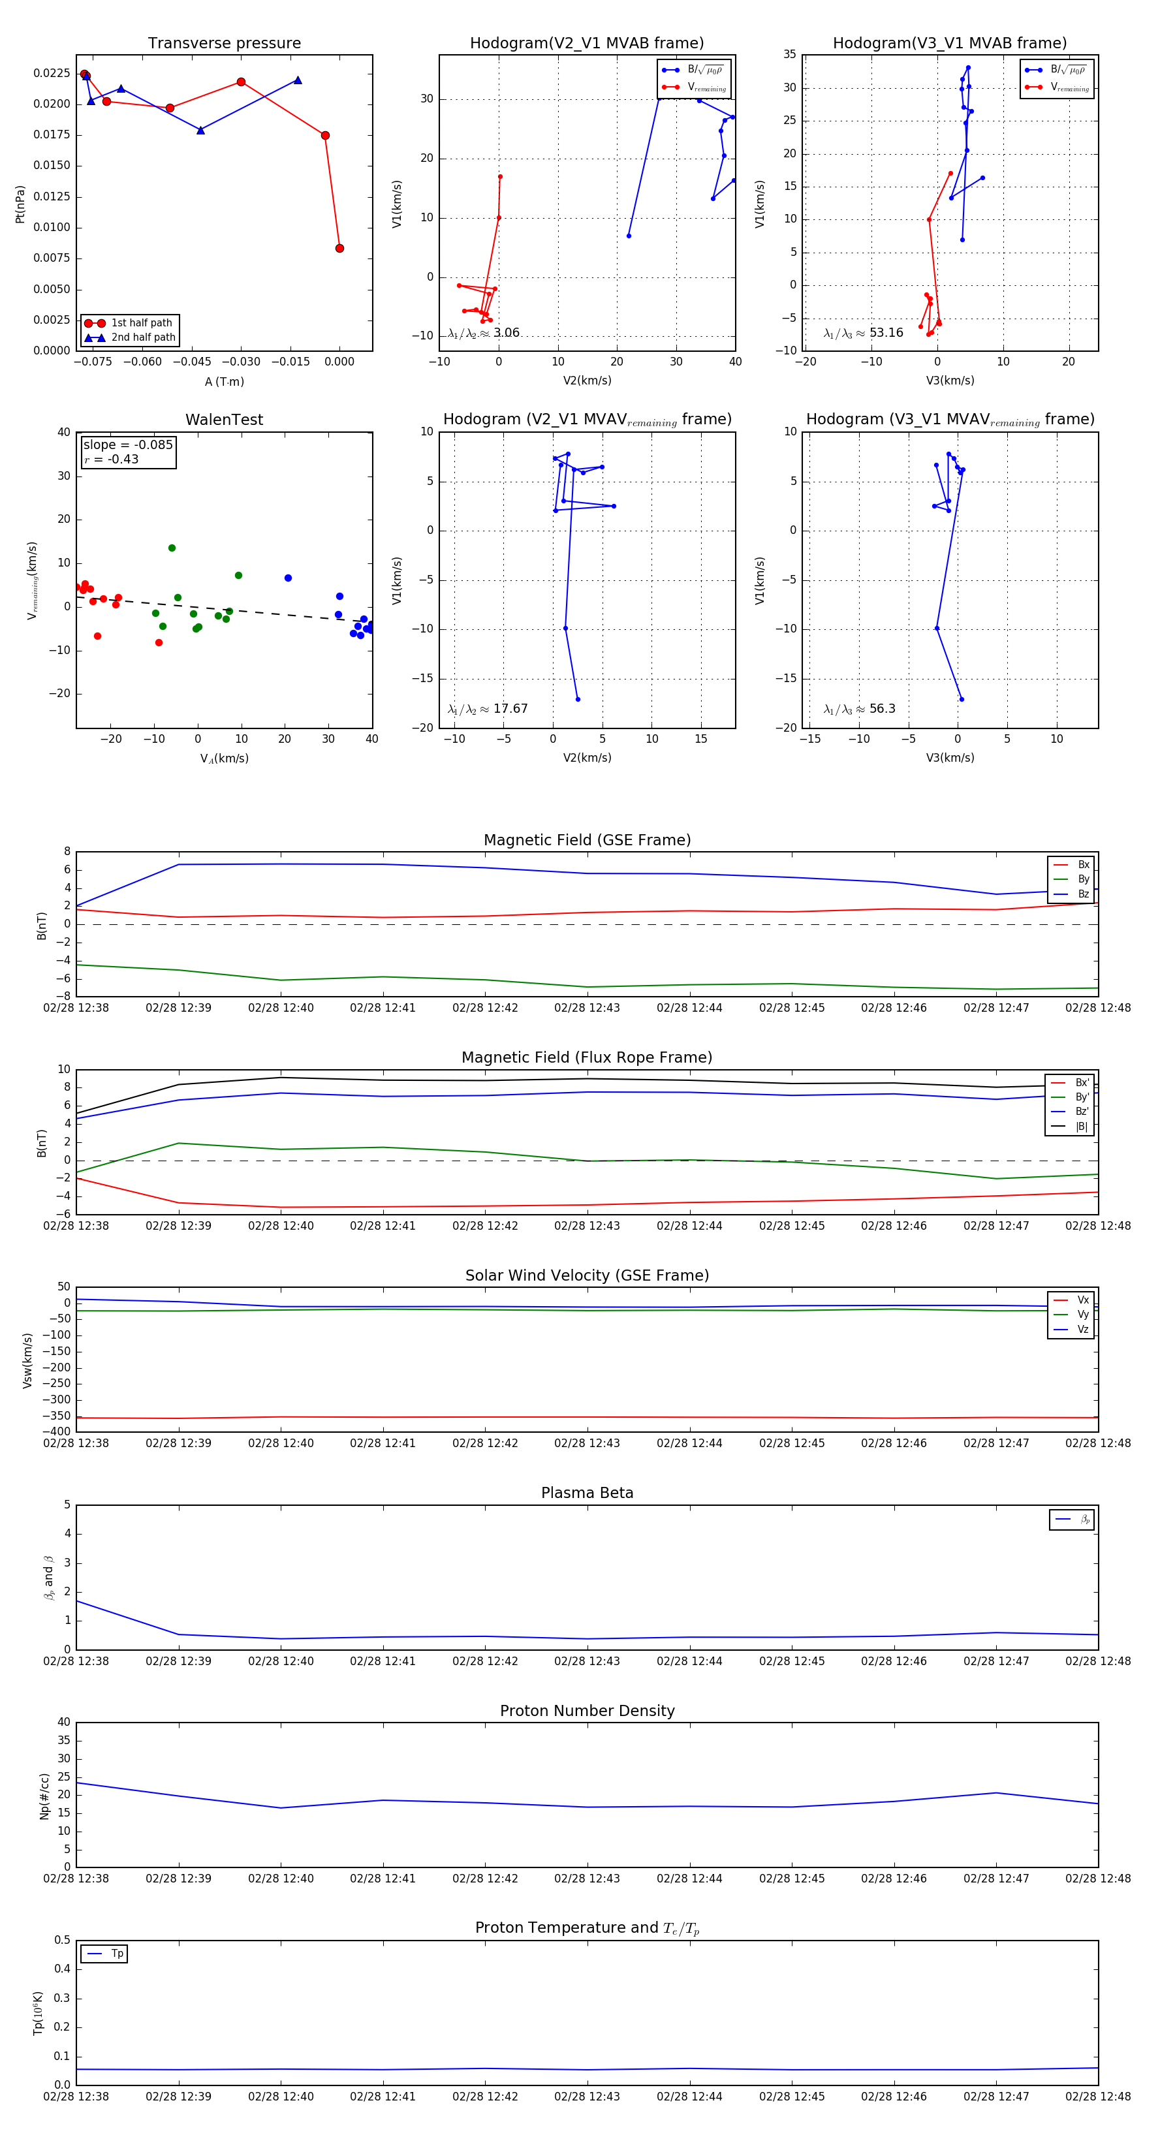Click the 'Hodogram (V2_V1 MVAV remaining frame)' title

[587, 420]
